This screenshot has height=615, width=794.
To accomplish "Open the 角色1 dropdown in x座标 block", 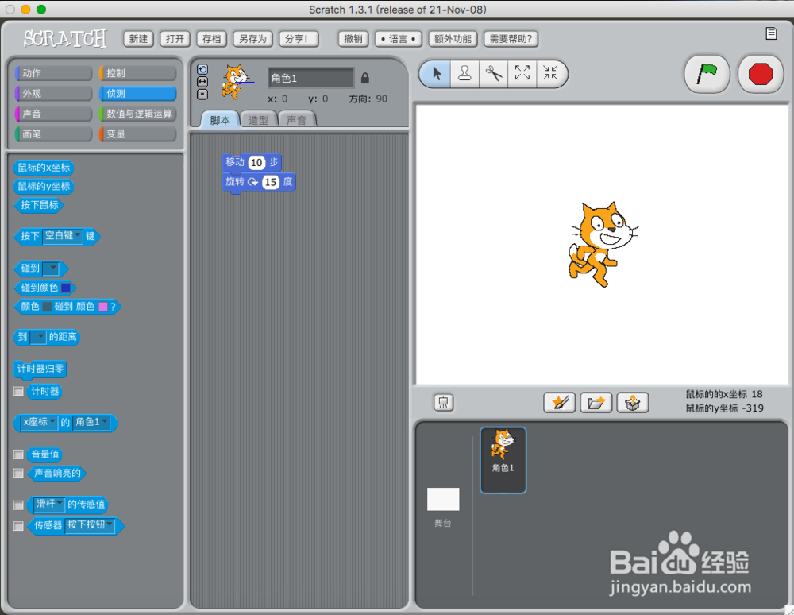I will 91,423.
